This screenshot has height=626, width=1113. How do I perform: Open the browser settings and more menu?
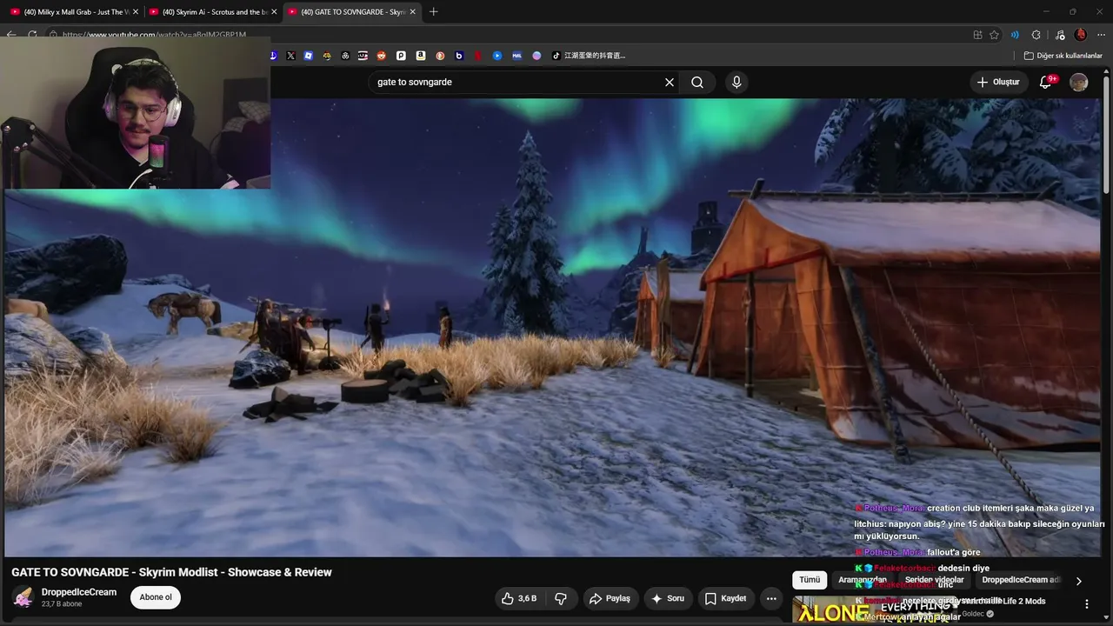[1102, 35]
